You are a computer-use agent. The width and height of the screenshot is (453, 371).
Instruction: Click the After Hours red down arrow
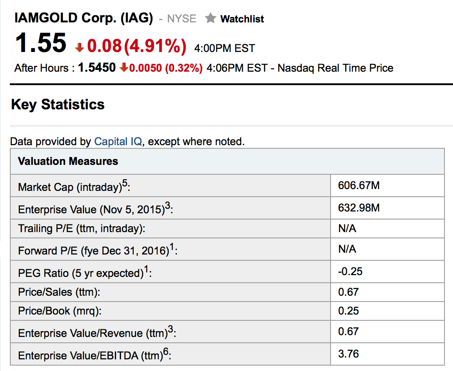point(124,68)
